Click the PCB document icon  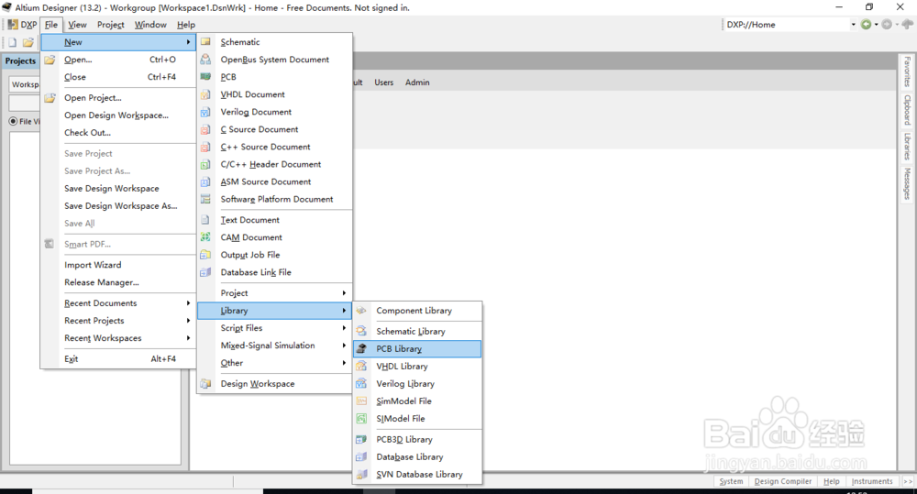coord(205,77)
